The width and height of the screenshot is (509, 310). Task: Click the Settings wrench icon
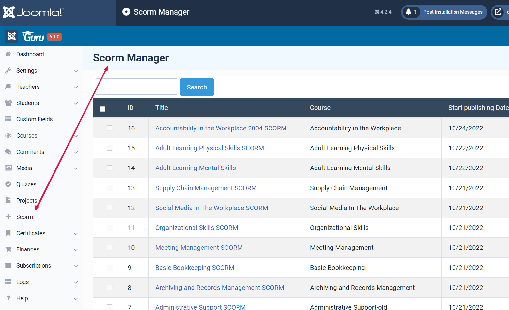pyautogui.click(x=8, y=70)
